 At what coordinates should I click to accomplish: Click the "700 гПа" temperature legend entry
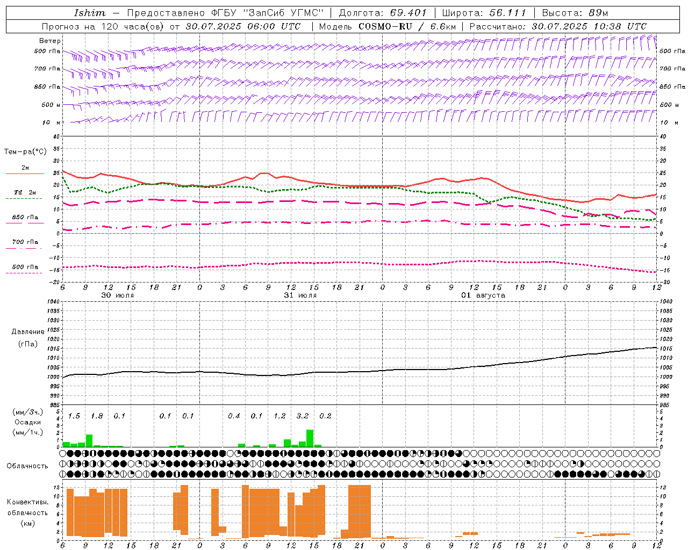pos(25,242)
